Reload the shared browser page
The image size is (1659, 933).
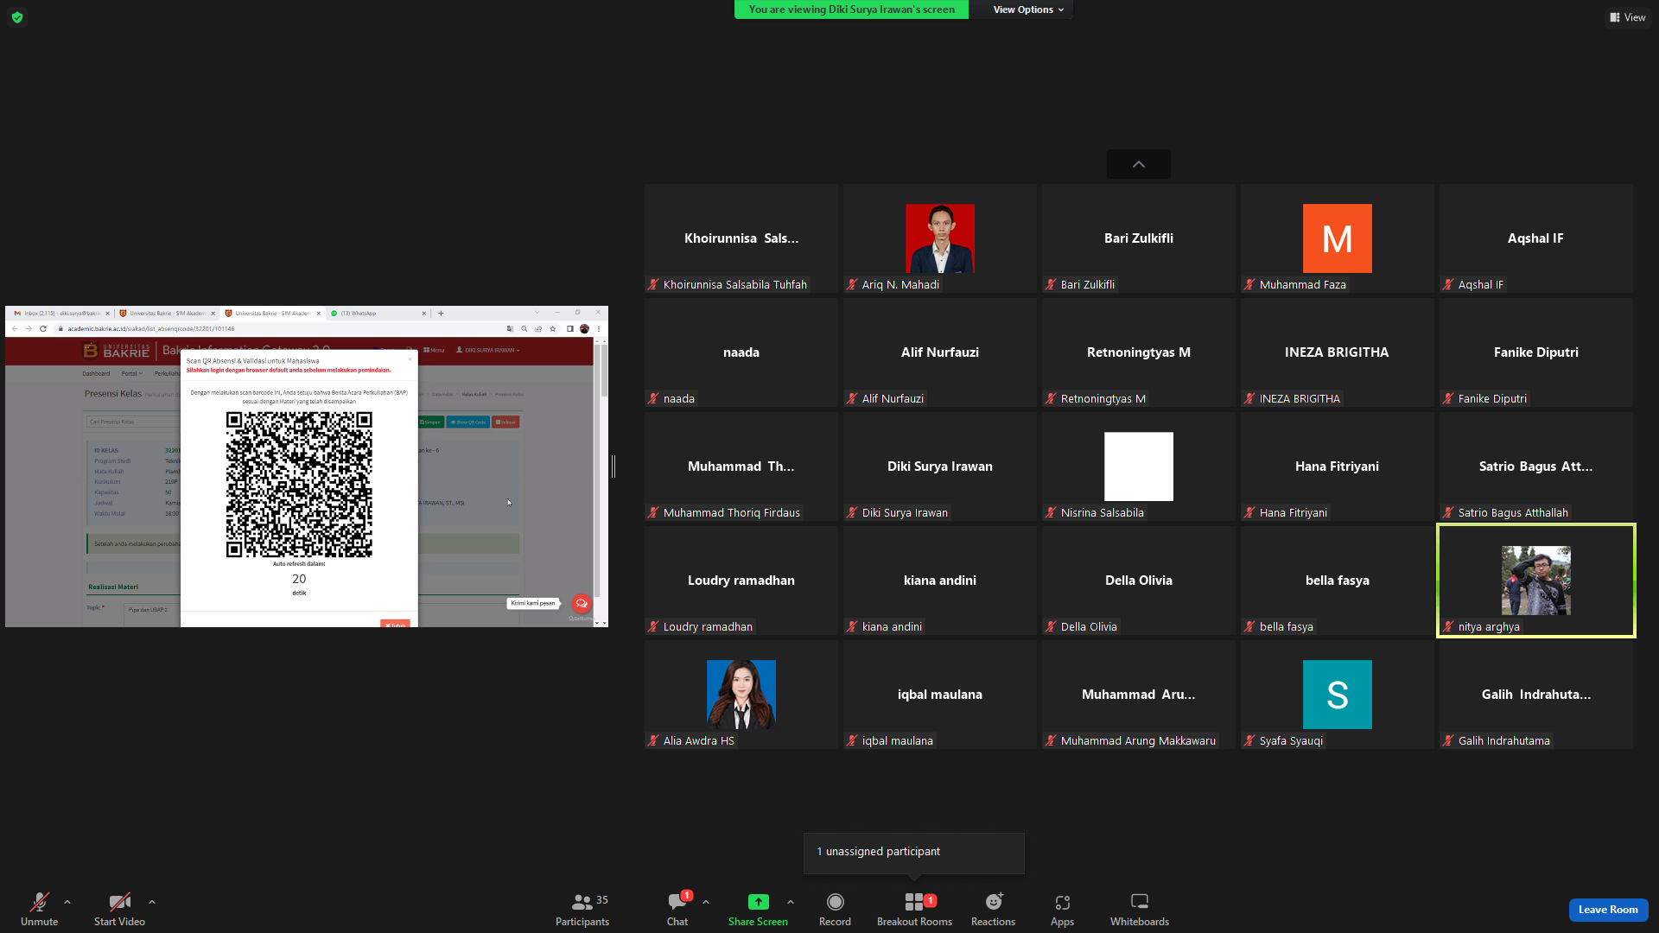click(43, 329)
